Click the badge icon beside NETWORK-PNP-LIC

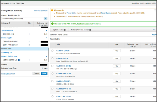(x=19, y=60)
